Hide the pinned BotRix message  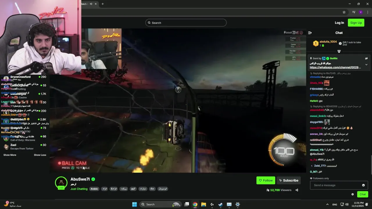pos(366,58)
